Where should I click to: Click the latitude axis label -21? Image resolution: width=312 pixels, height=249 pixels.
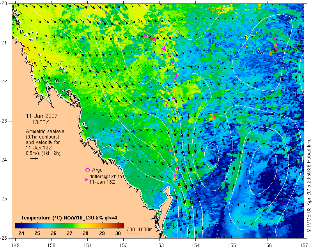(x=4, y=43)
